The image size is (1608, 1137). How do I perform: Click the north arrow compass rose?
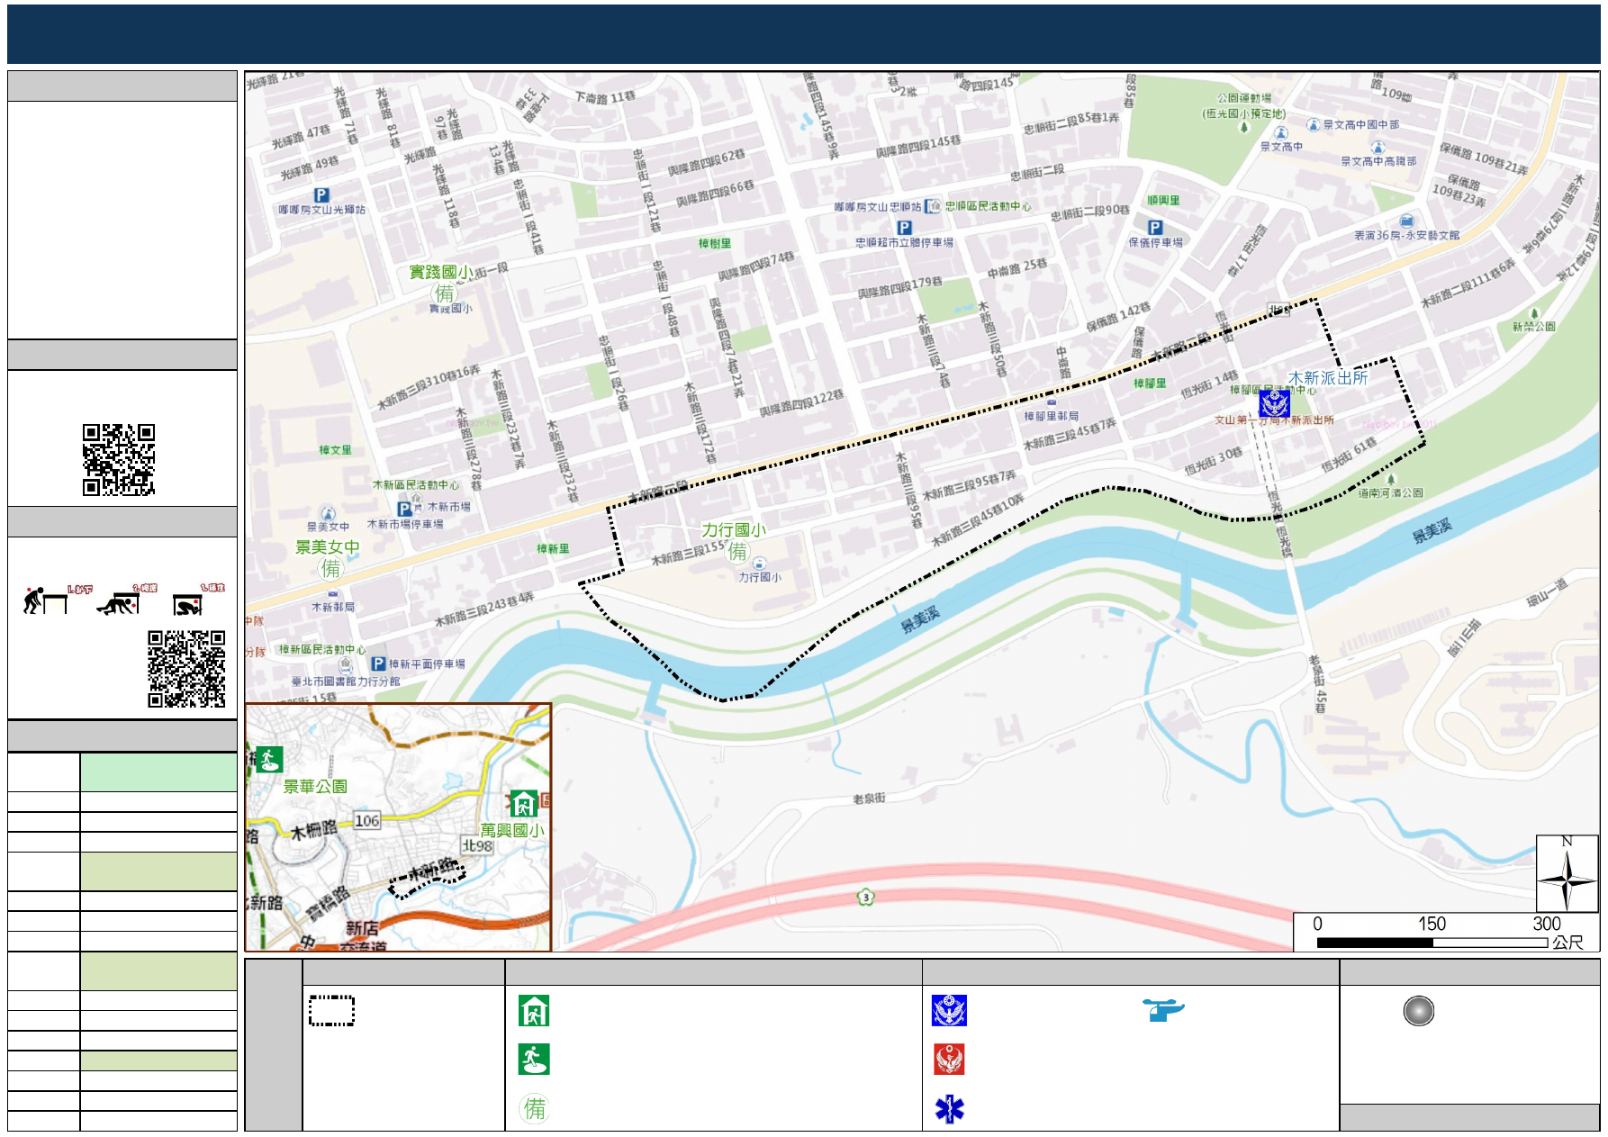[1567, 874]
